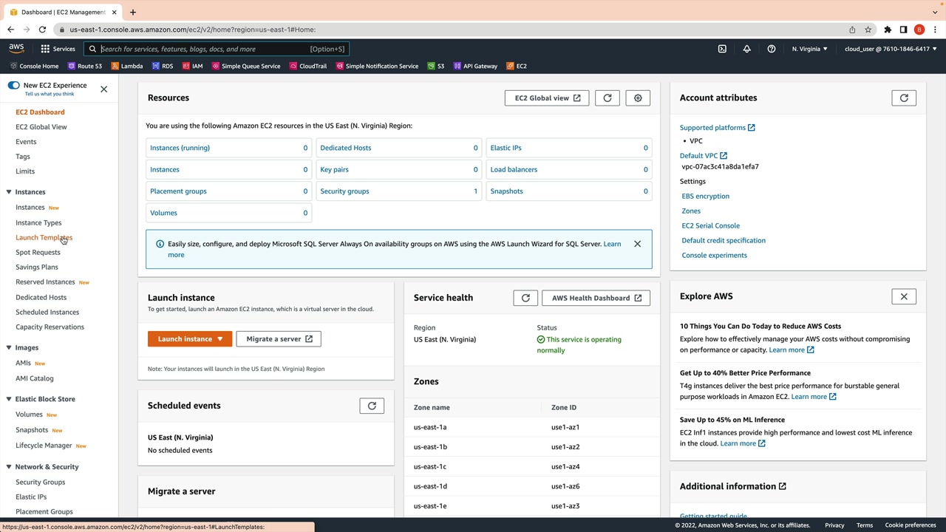This screenshot has height=532, width=946.
Task: Collapse the Instances sidebar section
Action: pyautogui.click(x=9, y=192)
